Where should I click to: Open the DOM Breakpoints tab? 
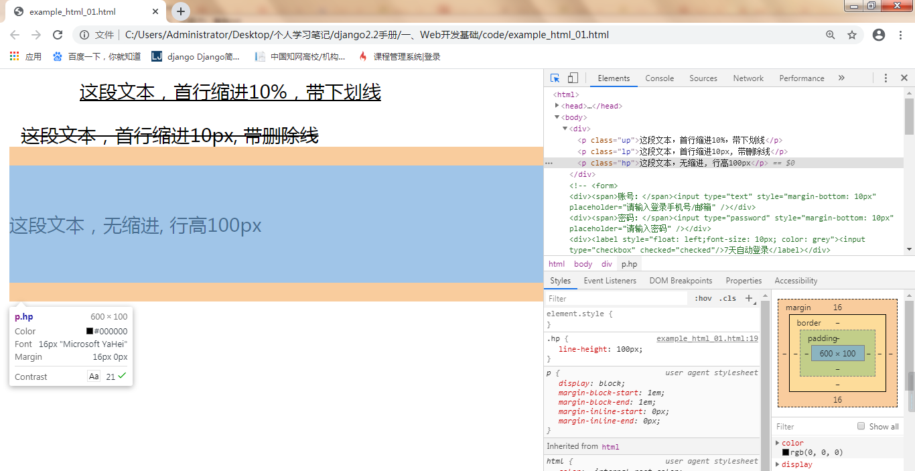tap(681, 281)
